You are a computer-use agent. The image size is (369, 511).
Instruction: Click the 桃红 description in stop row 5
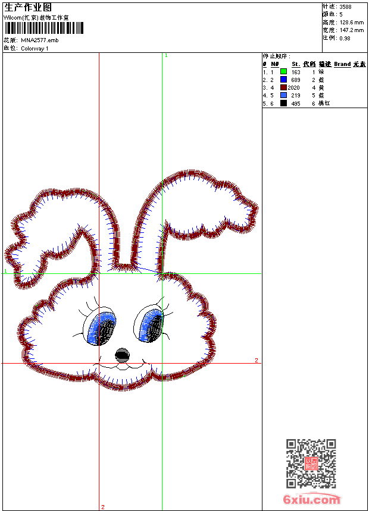[324, 103]
